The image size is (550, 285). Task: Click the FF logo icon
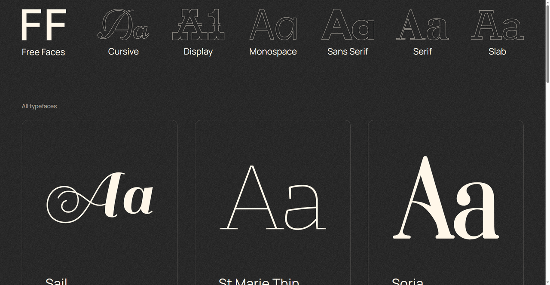pyautogui.click(x=43, y=25)
